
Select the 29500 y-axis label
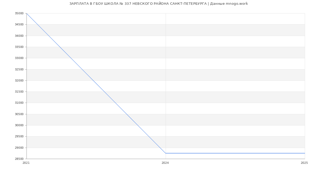click(x=19, y=137)
